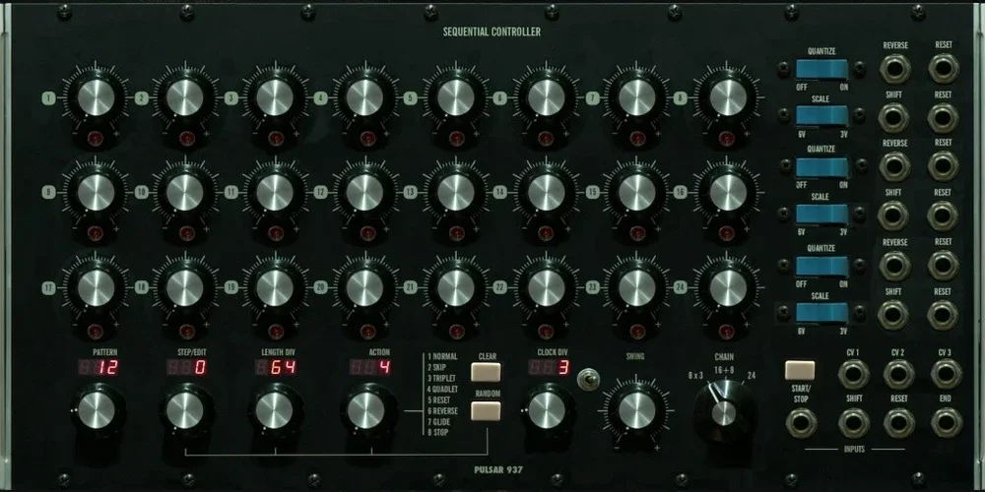
Task: Click the red LED under step 18 knob
Action: pyautogui.click(x=186, y=331)
